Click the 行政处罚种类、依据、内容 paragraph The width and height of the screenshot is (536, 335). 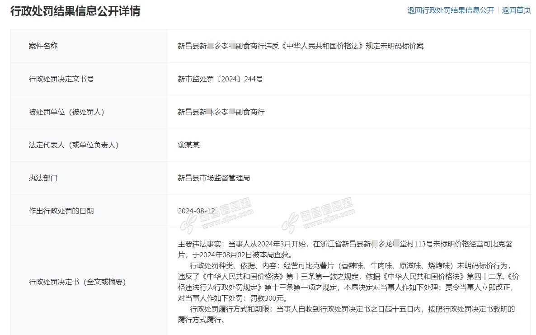coord(346,282)
